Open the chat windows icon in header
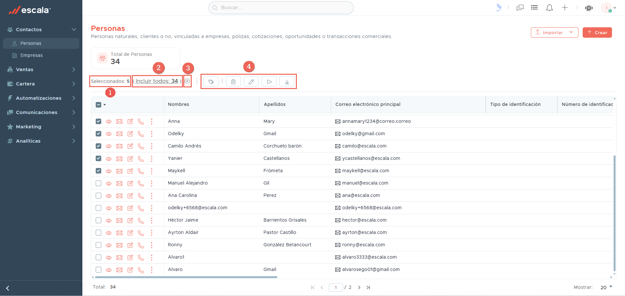The width and height of the screenshot is (625, 296). point(520,7)
